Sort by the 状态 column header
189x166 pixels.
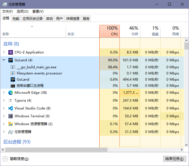83,31
